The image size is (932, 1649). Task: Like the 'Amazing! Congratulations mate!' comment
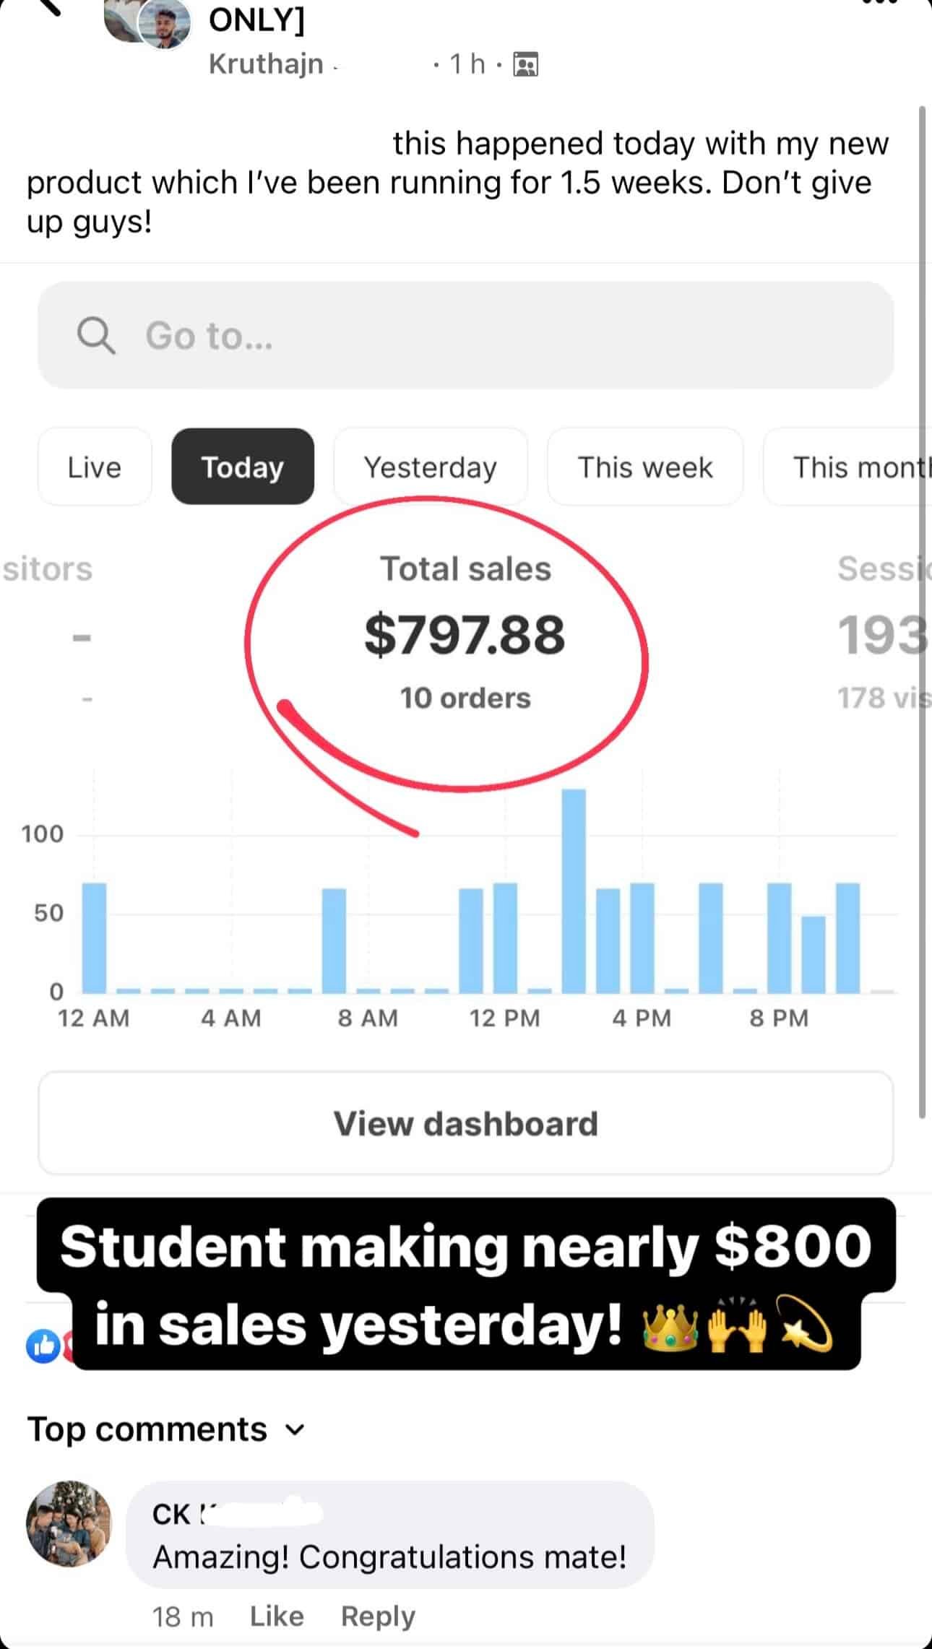(277, 1616)
